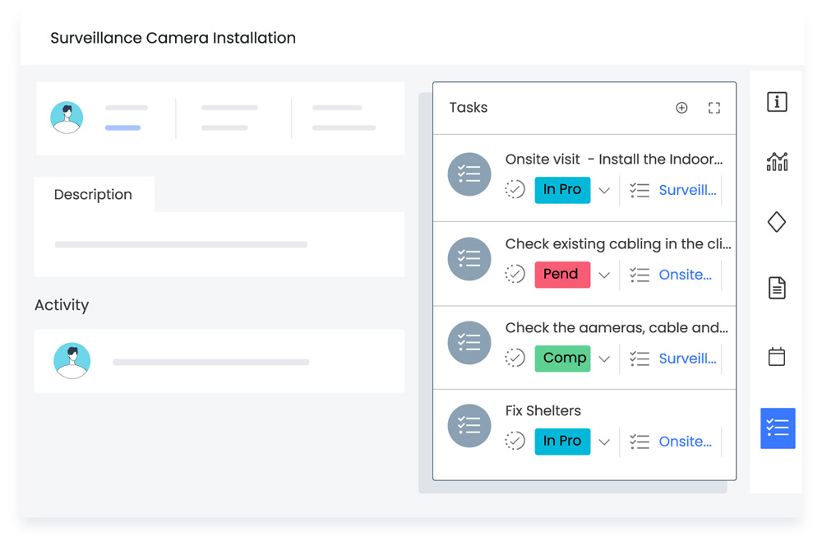Open the calendar icon in sidebar
The image size is (822, 546).
pyautogui.click(x=777, y=357)
